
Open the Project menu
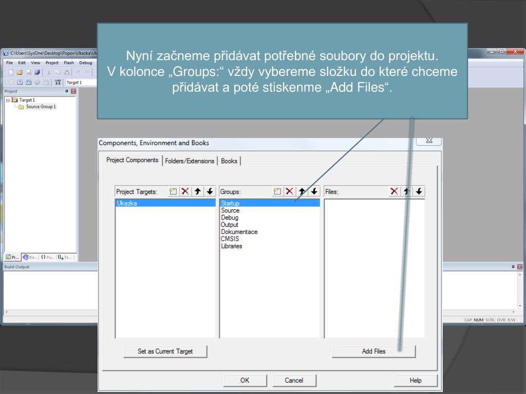pyautogui.click(x=52, y=63)
